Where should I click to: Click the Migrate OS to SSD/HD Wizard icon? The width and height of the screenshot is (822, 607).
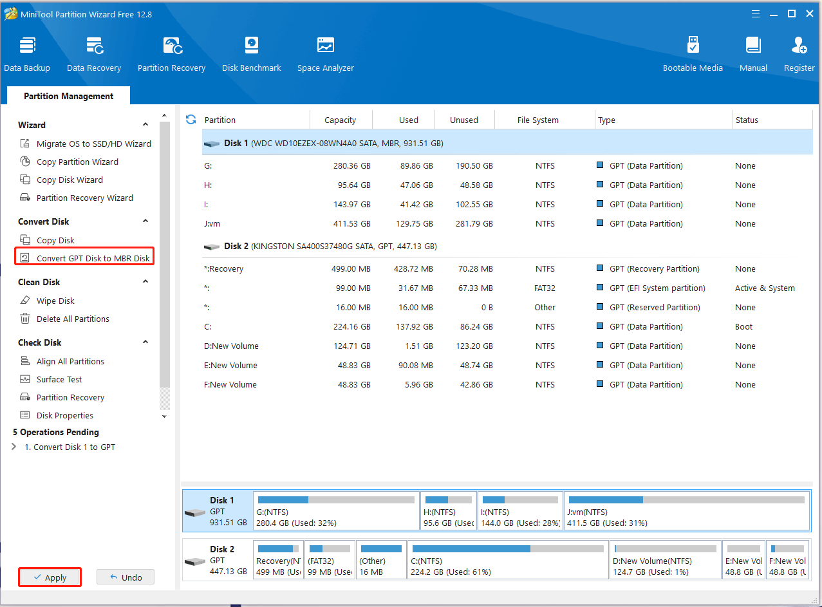click(25, 144)
